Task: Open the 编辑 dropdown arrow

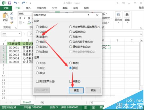Action: tap(127, 23)
